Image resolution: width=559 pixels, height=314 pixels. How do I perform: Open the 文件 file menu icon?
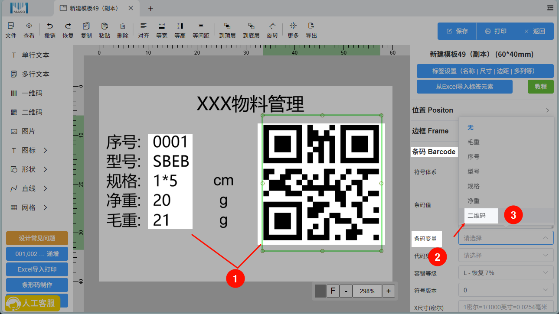click(11, 26)
